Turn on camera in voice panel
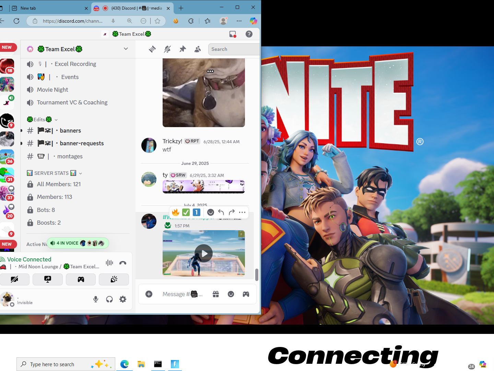The width and height of the screenshot is (494, 371). point(14,279)
